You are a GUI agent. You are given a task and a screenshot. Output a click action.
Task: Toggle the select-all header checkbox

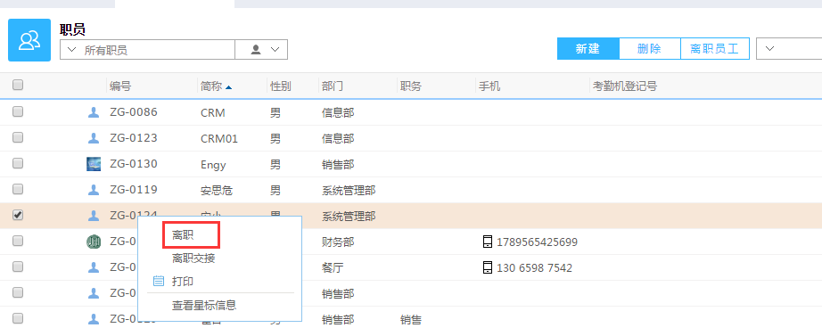[18, 85]
